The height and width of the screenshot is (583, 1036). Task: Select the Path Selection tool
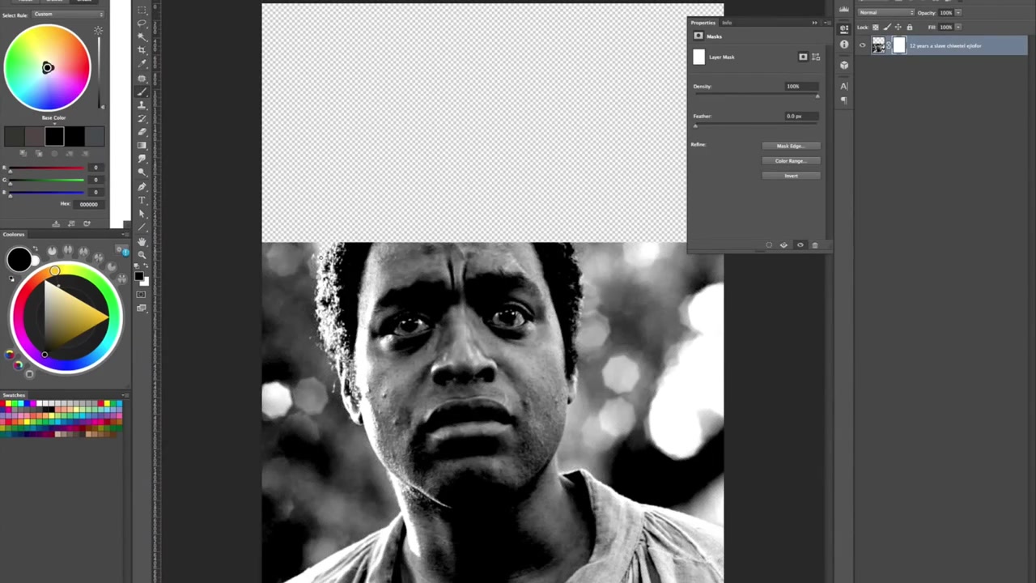(x=142, y=215)
